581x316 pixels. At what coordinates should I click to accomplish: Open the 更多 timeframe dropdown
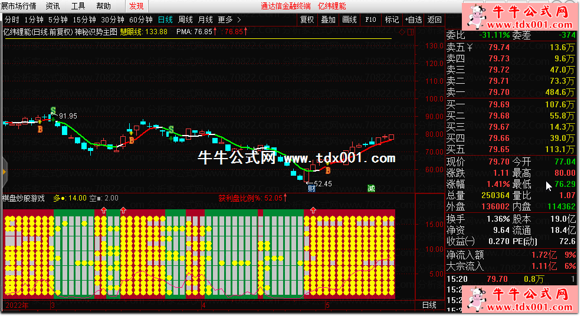point(225,19)
